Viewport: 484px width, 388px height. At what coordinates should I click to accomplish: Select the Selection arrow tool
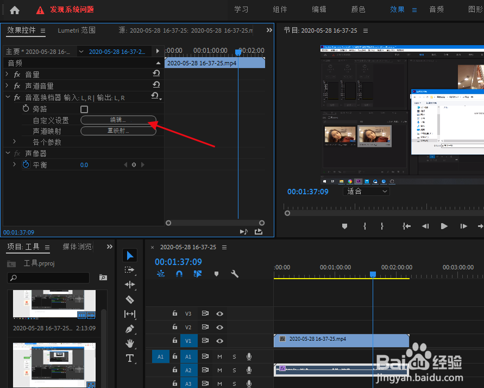point(130,255)
